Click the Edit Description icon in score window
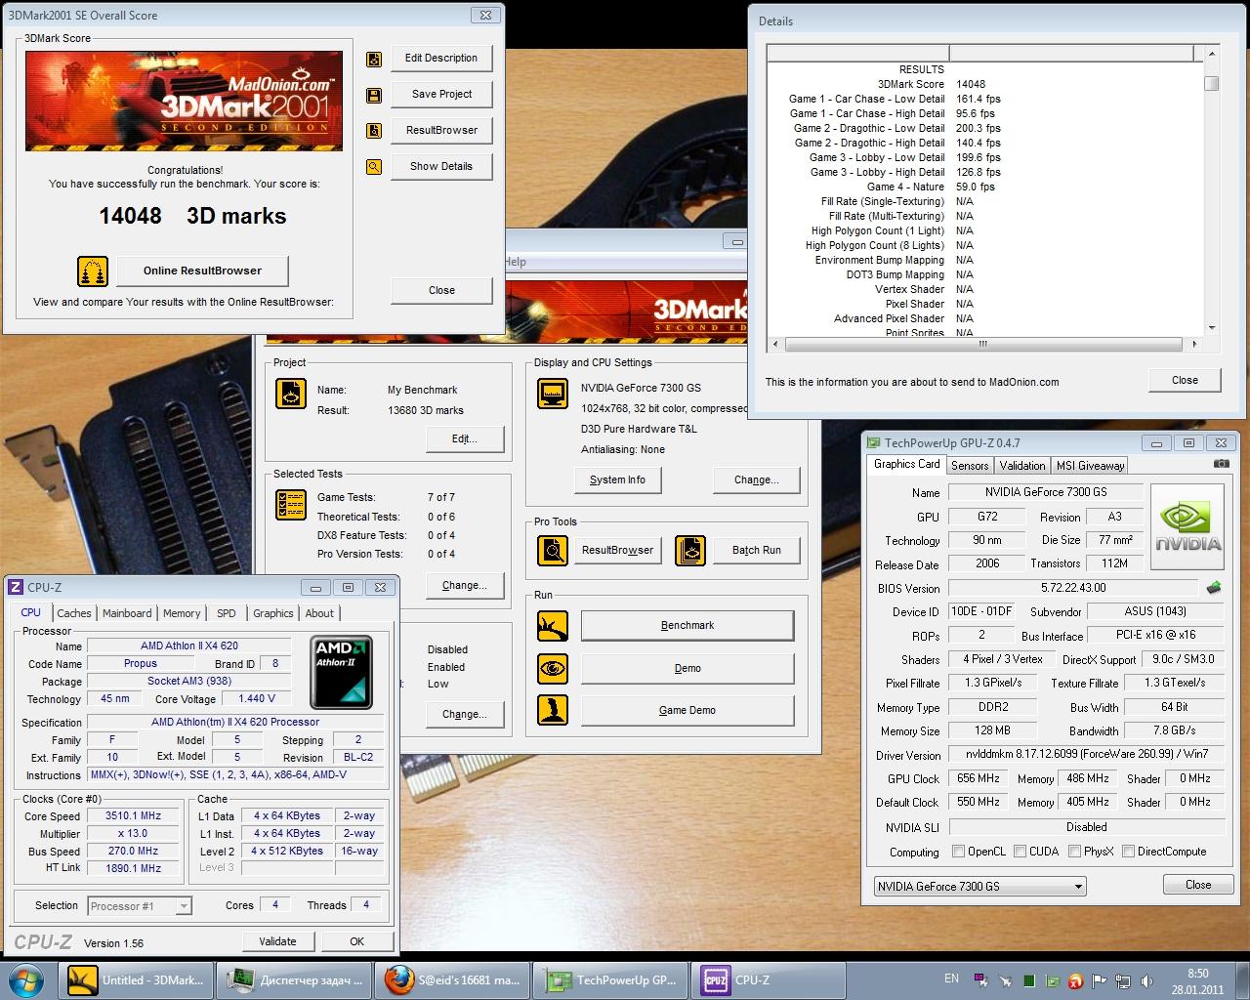 pos(374,59)
